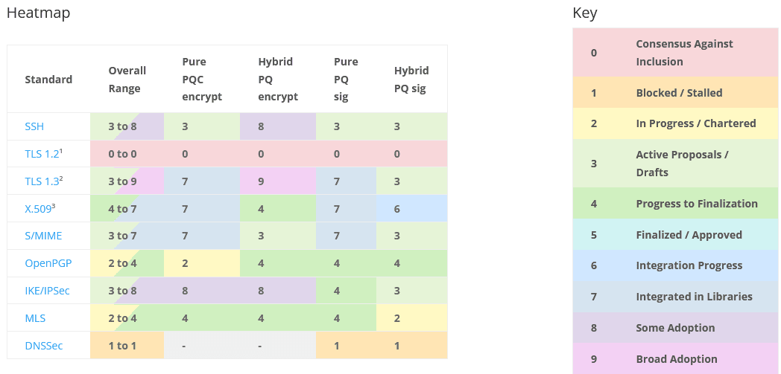Open the S/MIME link
Screen dimensions: 781x374
[x=43, y=236]
